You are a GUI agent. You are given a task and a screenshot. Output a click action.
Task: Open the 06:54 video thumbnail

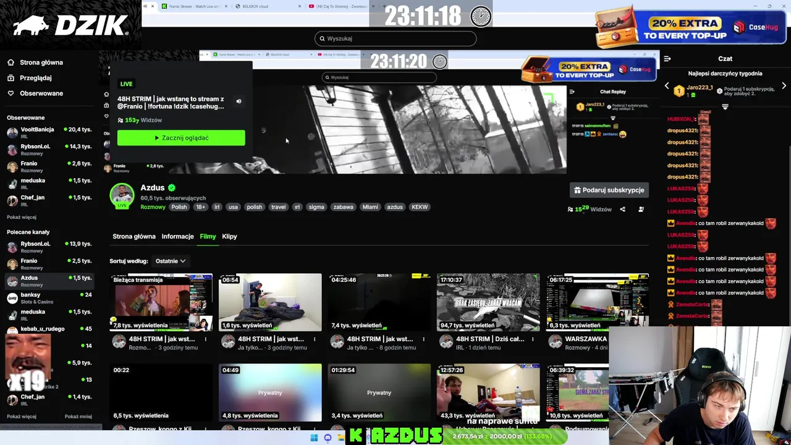270,302
